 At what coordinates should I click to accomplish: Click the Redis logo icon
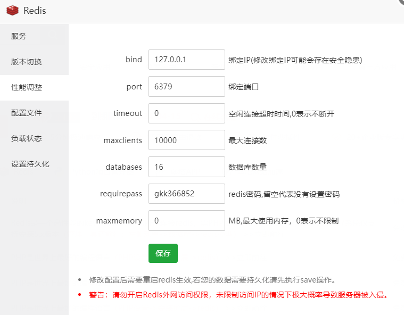[x=12, y=11]
